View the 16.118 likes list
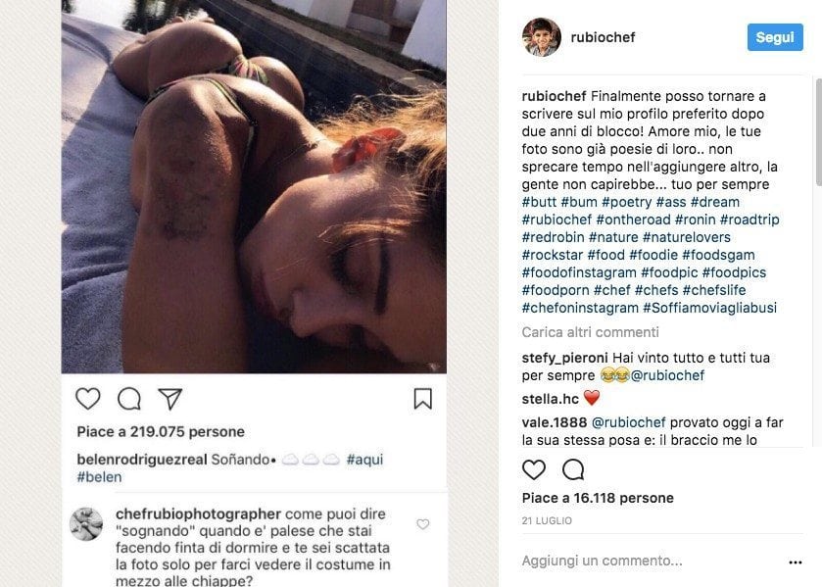 [598, 498]
